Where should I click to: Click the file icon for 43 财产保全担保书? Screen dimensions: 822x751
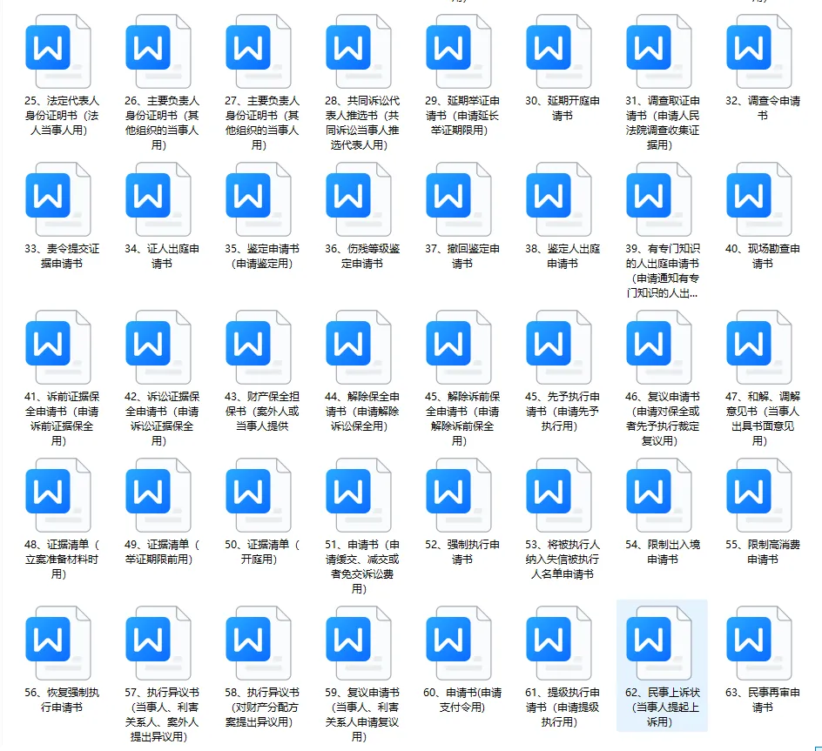(259, 347)
